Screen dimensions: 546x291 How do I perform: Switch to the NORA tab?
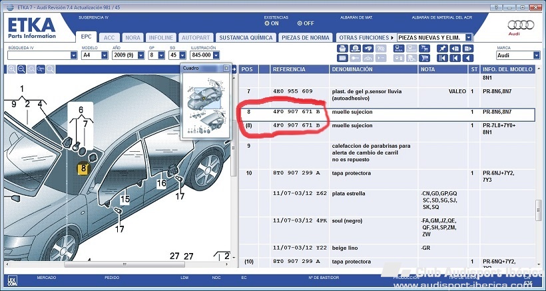pos(133,37)
